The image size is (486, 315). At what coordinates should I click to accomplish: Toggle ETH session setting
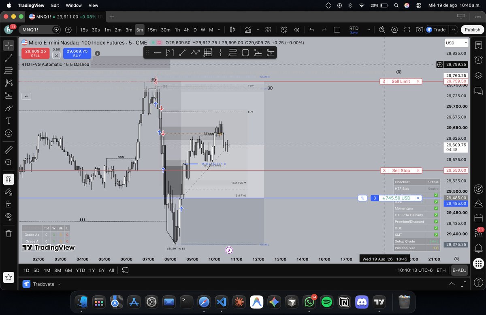(x=441, y=270)
